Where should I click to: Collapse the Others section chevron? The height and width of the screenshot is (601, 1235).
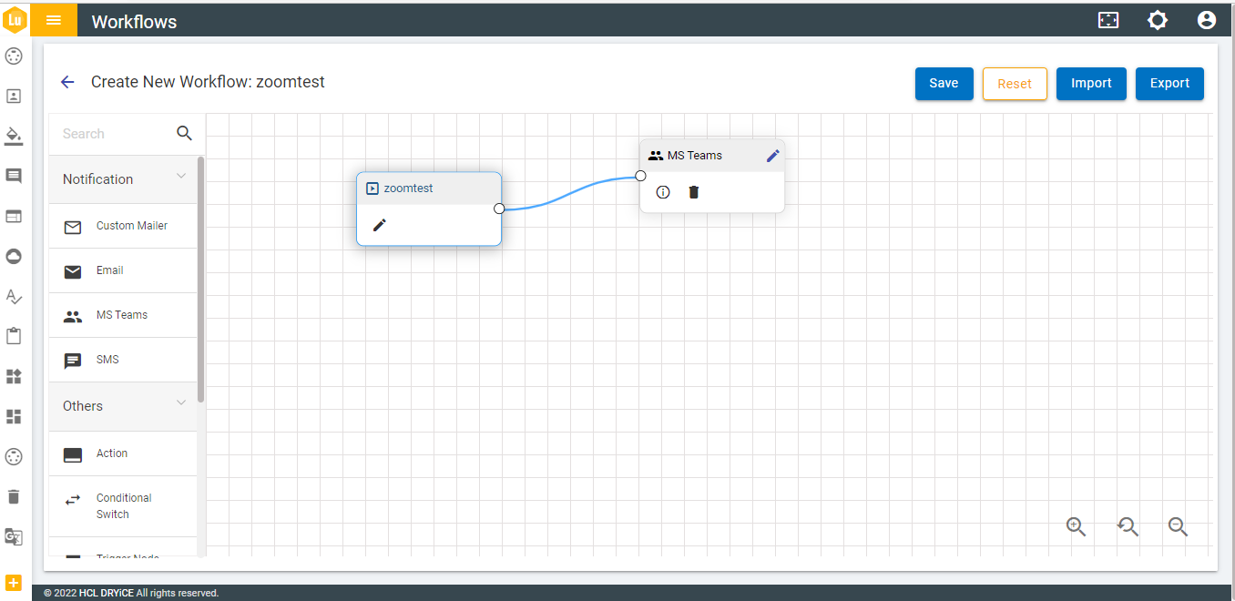(181, 402)
